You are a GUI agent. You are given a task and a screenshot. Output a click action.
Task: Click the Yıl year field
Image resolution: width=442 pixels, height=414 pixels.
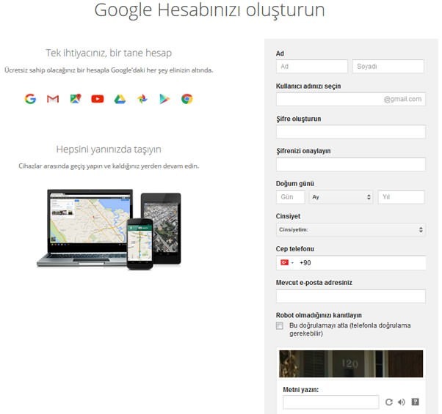click(401, 197)
